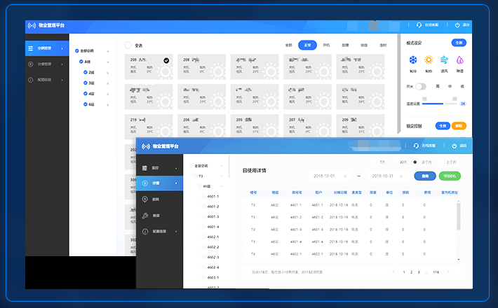This screenshot has height=308, width=498.
Task: Click the wrench maintenance icon in sidebar
Action: 144,216
